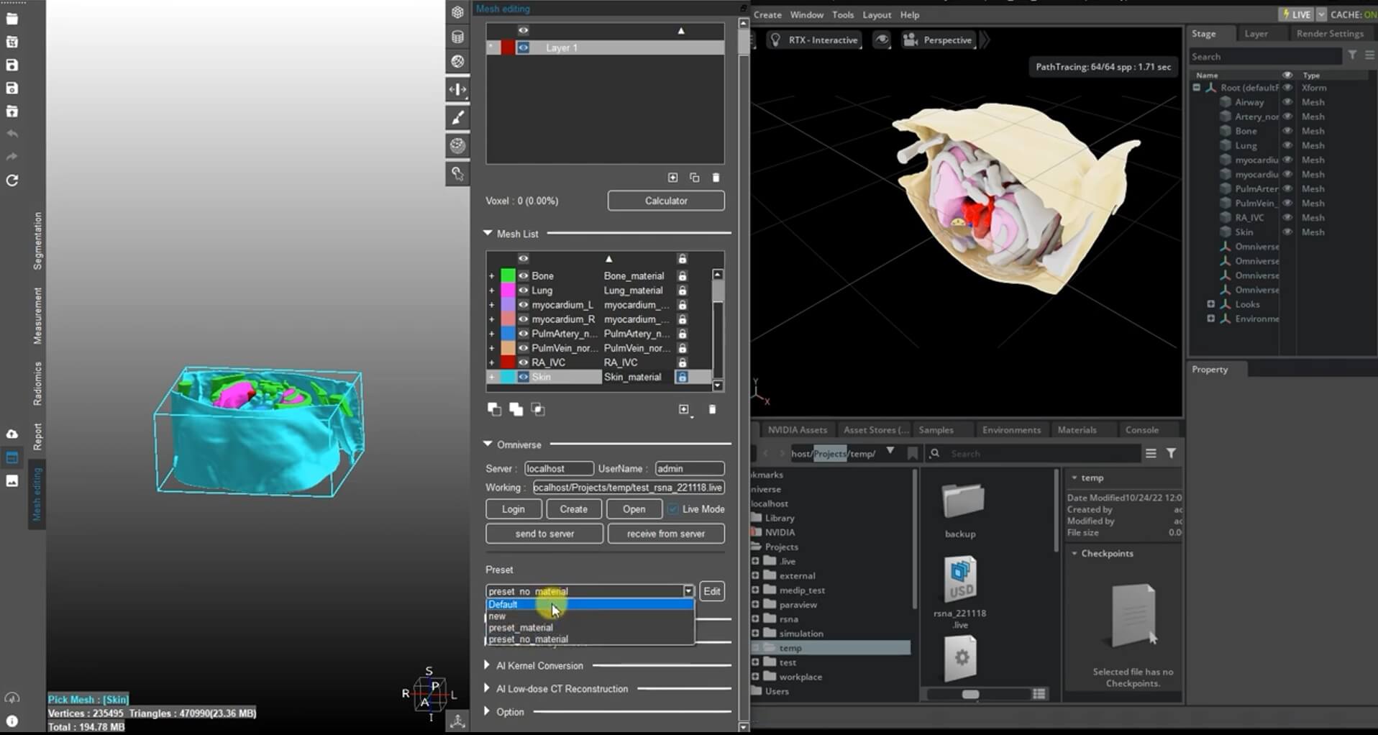
Task: Delete the selected mesh with trash icon
Action: coord(712,409)
